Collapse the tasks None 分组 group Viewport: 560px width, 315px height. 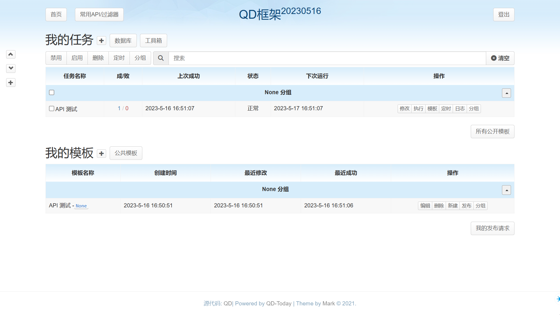[x=506, y=93]
